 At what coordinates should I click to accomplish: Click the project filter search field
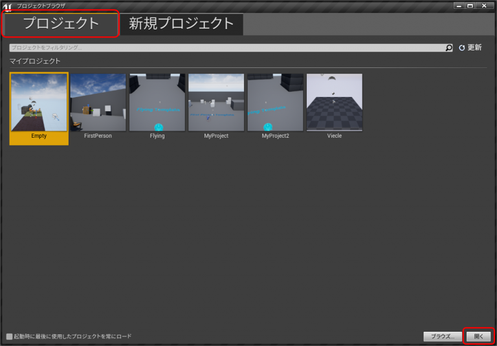226,48
